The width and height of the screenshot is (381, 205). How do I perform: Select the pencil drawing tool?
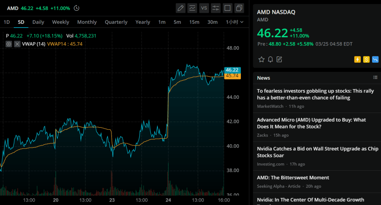(x=181, y=8)
